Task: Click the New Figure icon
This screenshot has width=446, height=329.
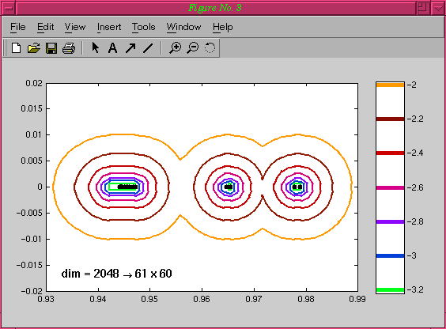Action: pos(17,47)
